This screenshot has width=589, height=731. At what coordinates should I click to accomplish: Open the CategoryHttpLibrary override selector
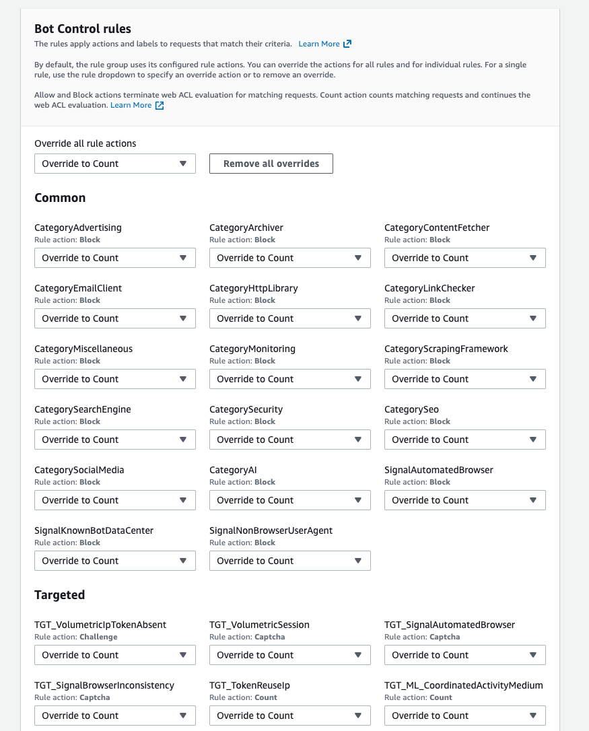(289, 318)
